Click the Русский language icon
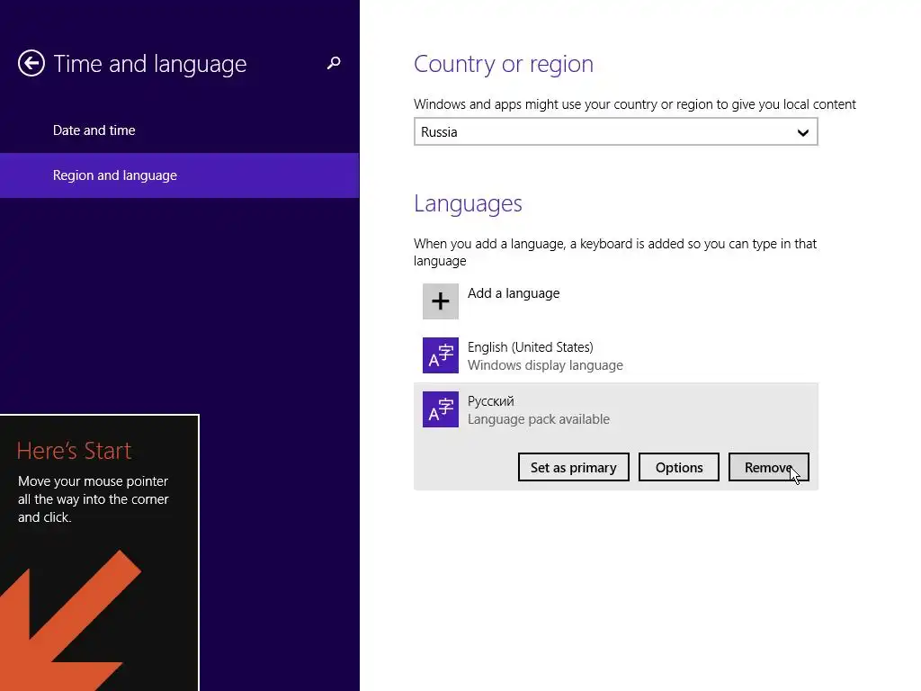Viewport: 921px width, 691px height. coord(441,409)
